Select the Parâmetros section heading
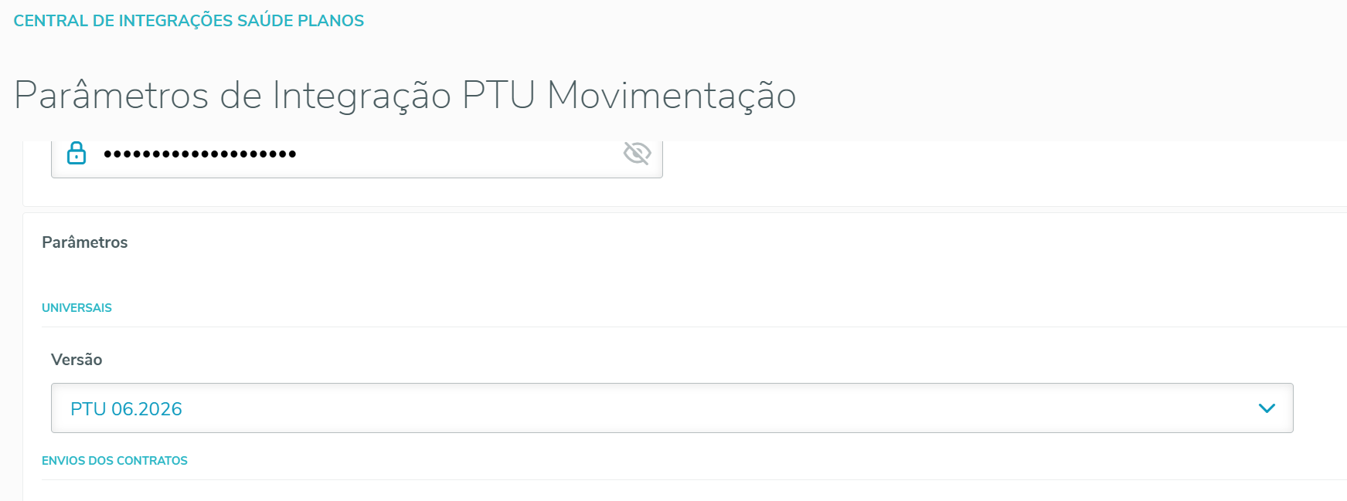 coord(85,242)
